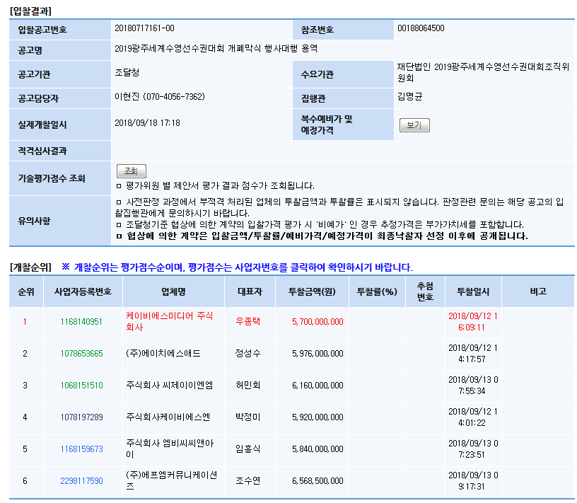Select reference number 00188064500
This screenshot has height=503, width=577.
[421, 28]
